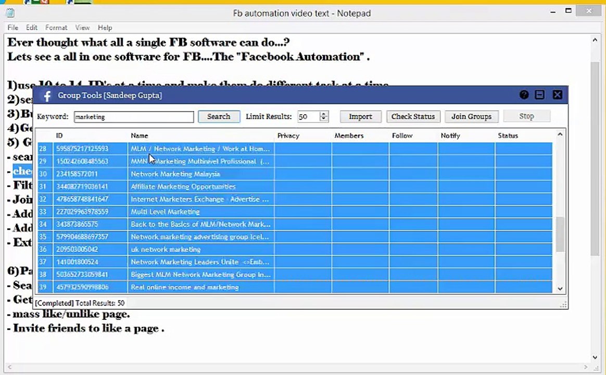Click the results list scroll up arrow

click(560, 134)
